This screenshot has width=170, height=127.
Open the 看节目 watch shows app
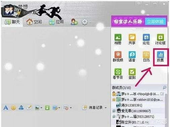118,74
